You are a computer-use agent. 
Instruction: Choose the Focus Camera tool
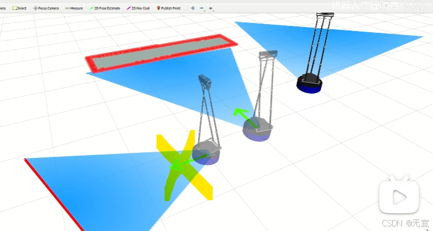[46, 8]
